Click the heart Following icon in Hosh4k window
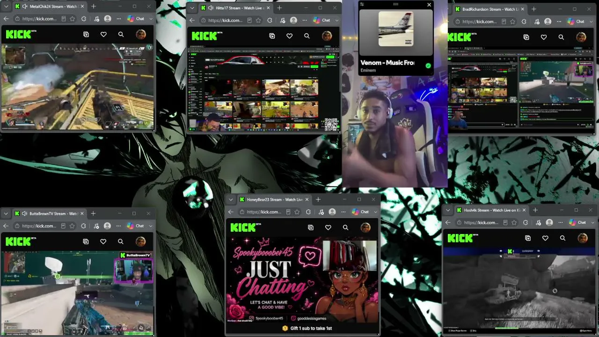The height and width of the screenshot is (337, 599). pos(545,238)
